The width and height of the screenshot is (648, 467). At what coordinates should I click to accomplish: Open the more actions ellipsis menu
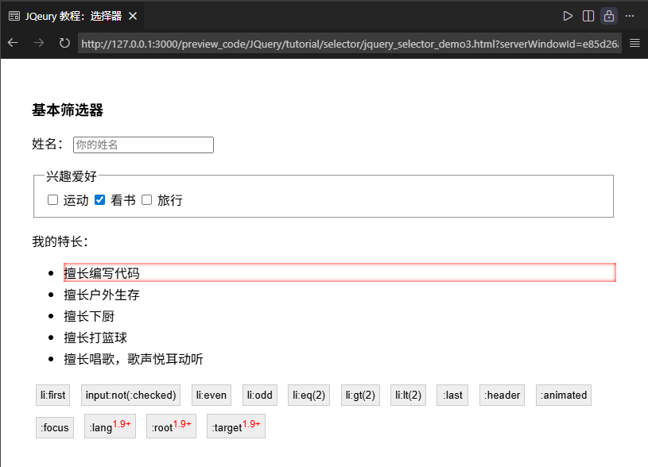click(630, 16)
